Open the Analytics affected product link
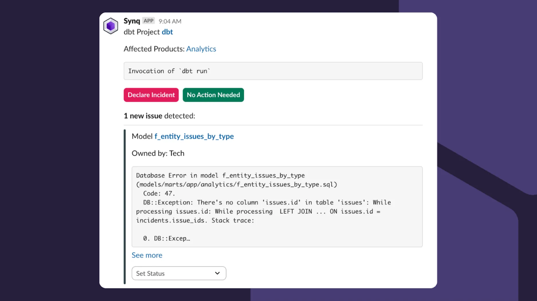537x301 pixels. pos(201,49)
